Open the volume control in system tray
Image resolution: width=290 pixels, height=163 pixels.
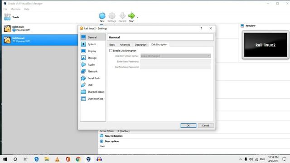(251, 159)
